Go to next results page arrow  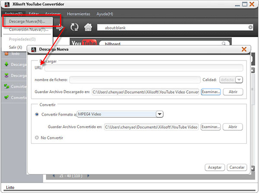[x=88, y=176]
